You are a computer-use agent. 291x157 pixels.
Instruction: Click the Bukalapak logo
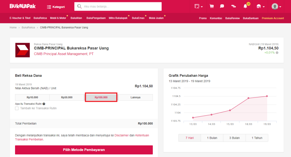click(23, 6)
